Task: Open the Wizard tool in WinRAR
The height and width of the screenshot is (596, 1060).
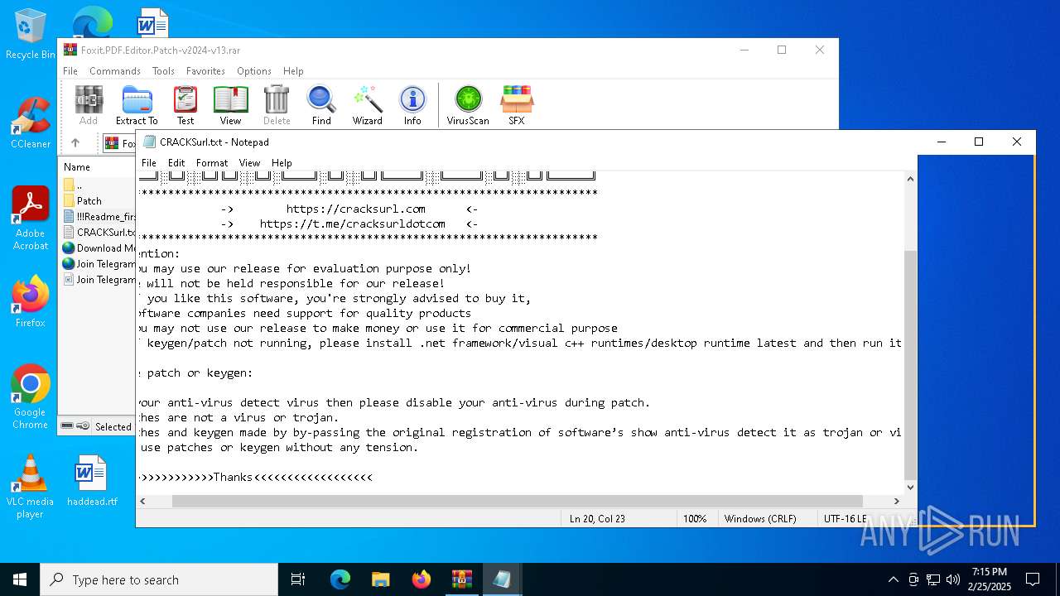Action: [367, 105]
